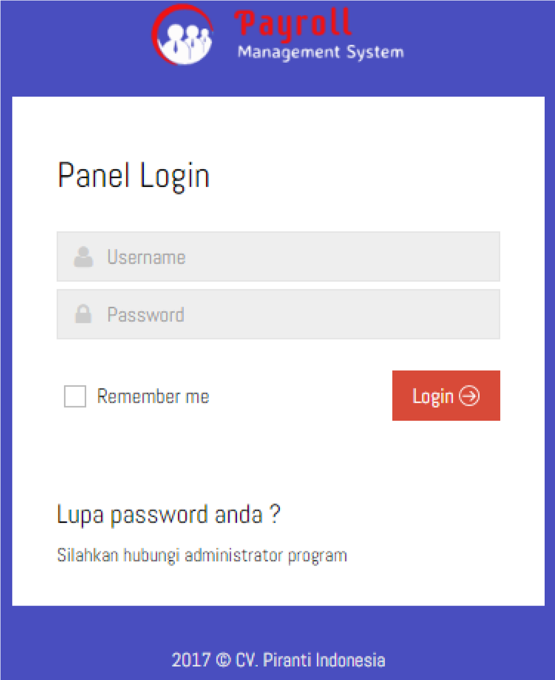Viewport: 555px width, 680px height.
Task: Click the person icon in Username field
Action: (84, 256)
